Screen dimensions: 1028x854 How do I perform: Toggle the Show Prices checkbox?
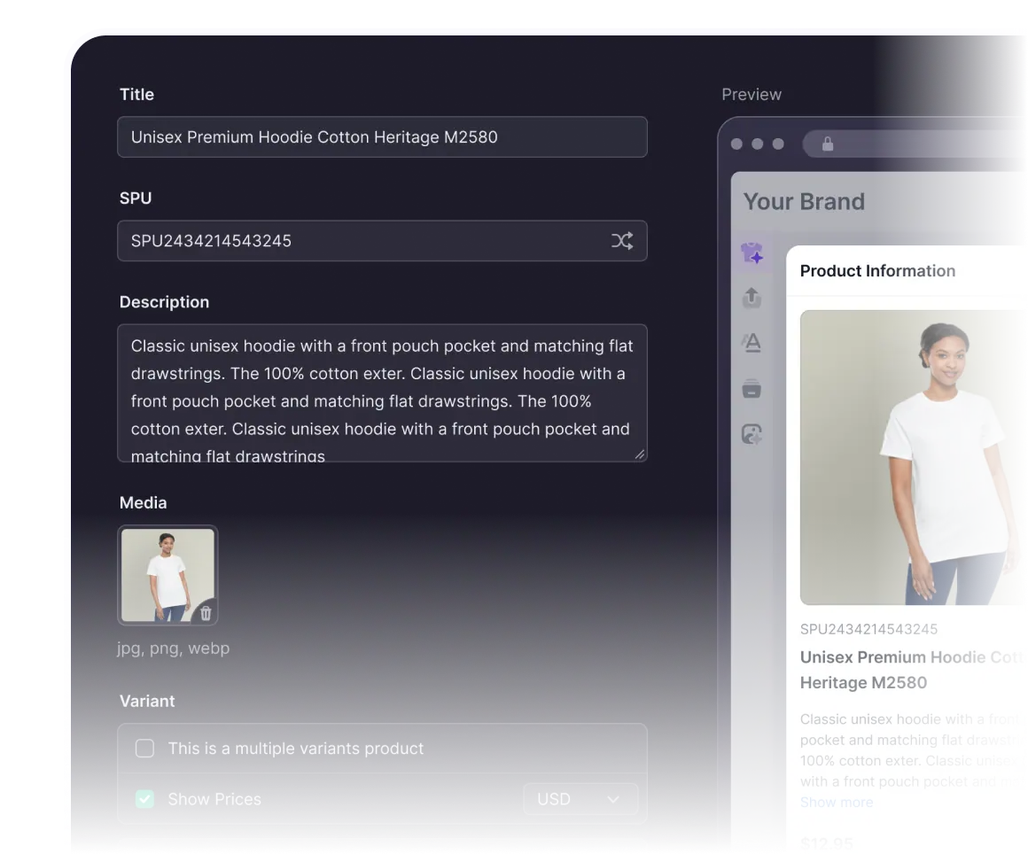tap(144, 799)
